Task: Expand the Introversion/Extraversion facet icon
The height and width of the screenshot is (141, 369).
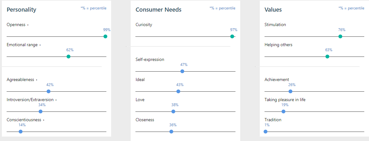Action: tap(56, 100)
